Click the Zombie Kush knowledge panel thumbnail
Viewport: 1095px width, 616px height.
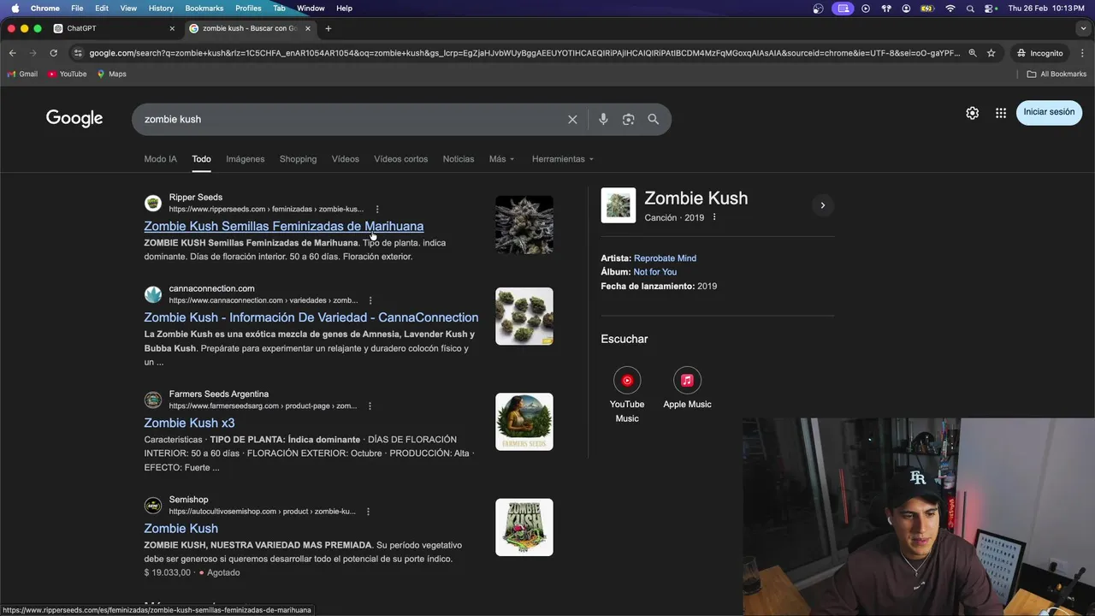[x=619, y=205]
